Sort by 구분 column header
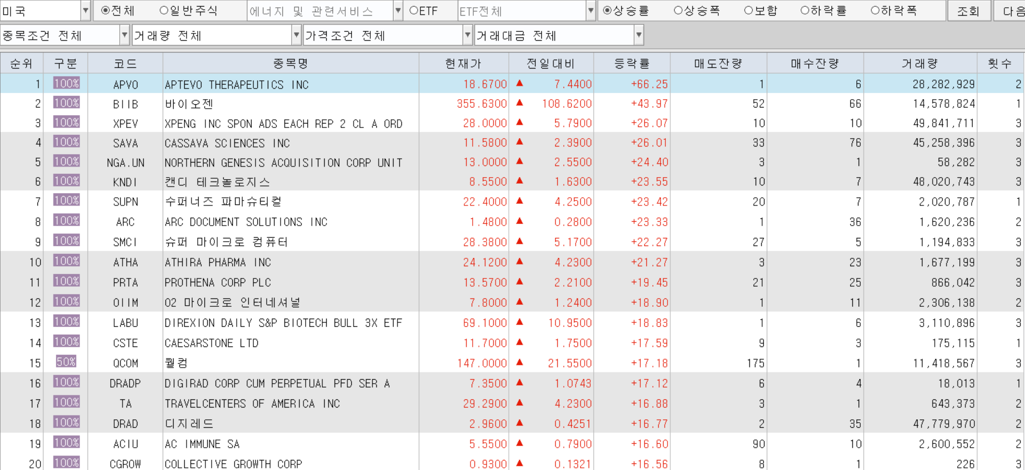 point(66,63)
